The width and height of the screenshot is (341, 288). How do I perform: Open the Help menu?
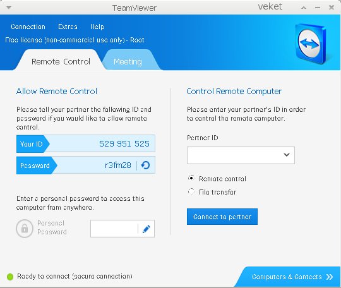coord(97,27)
